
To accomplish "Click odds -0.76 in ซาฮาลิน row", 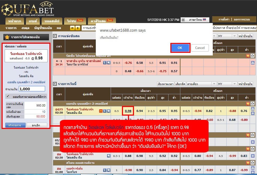I will click(x=128, y=63).
